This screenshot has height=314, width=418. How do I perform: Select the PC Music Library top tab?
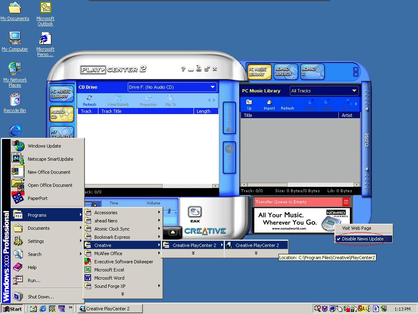(x=259, y=72)
